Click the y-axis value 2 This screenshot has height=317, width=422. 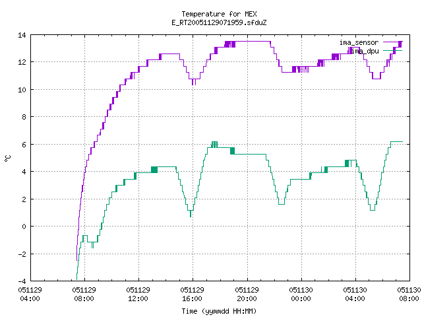[24, 199]
